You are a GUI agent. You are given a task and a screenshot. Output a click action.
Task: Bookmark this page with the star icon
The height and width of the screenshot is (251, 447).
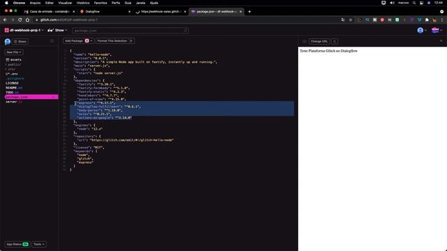[351, 20]
